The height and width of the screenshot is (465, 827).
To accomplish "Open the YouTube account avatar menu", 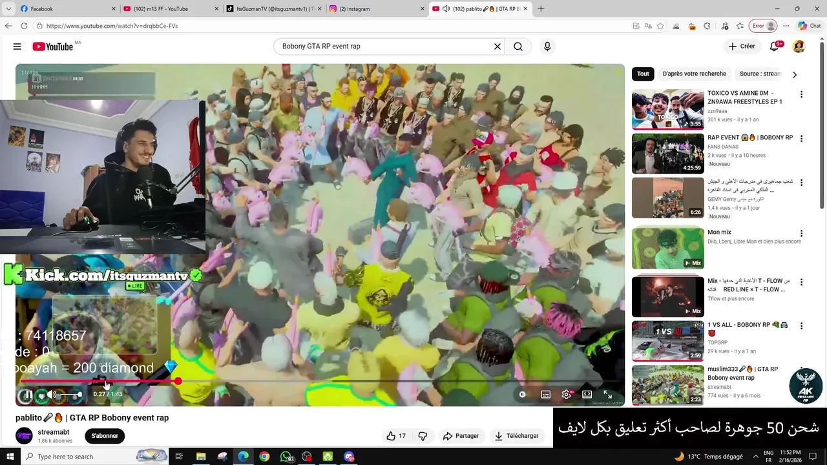I will coord(799,46).
